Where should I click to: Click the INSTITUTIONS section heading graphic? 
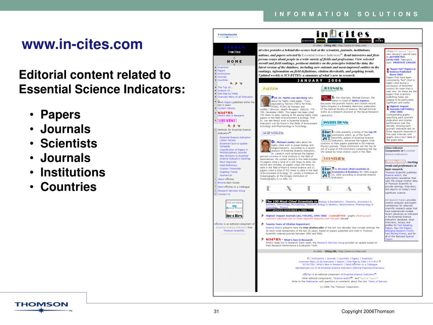tap(335, 122)
